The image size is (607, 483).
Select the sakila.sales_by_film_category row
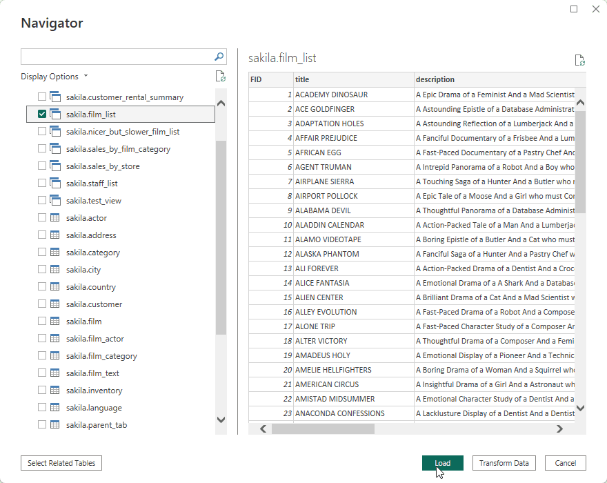(x=121, y=149)
